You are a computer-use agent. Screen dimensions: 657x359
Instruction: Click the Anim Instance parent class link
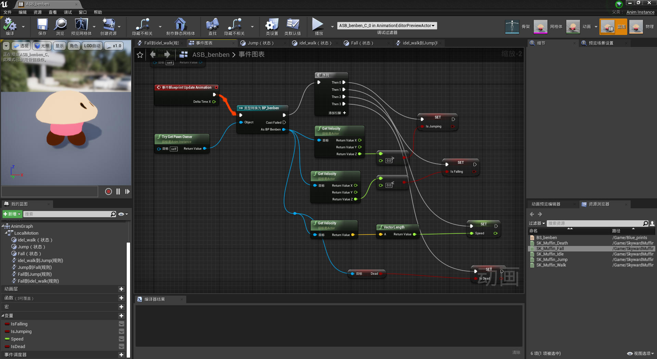640,12
